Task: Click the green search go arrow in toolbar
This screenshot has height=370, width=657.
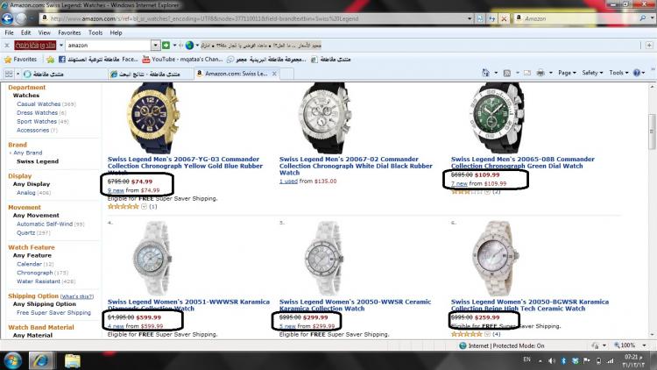Action: tap(166, 45)
